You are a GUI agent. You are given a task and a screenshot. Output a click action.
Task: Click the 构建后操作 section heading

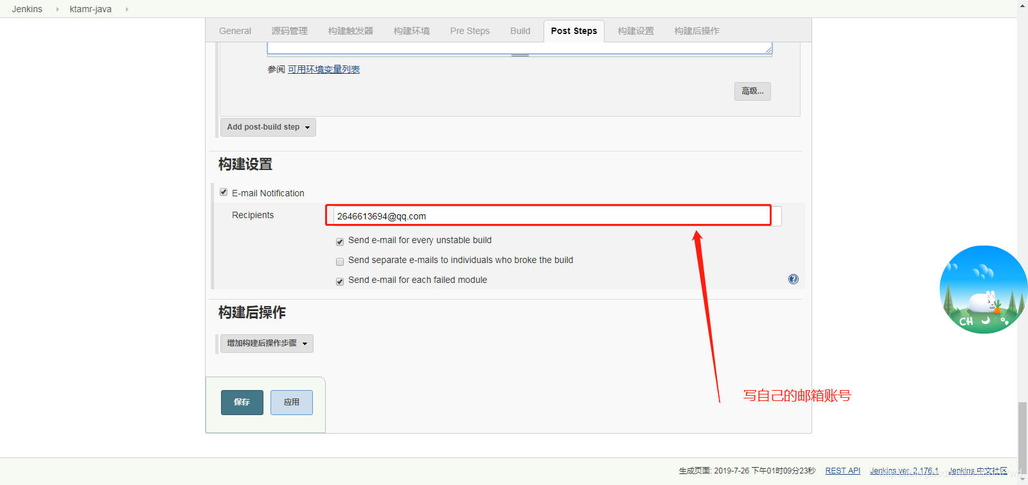(x=252, y=312)
